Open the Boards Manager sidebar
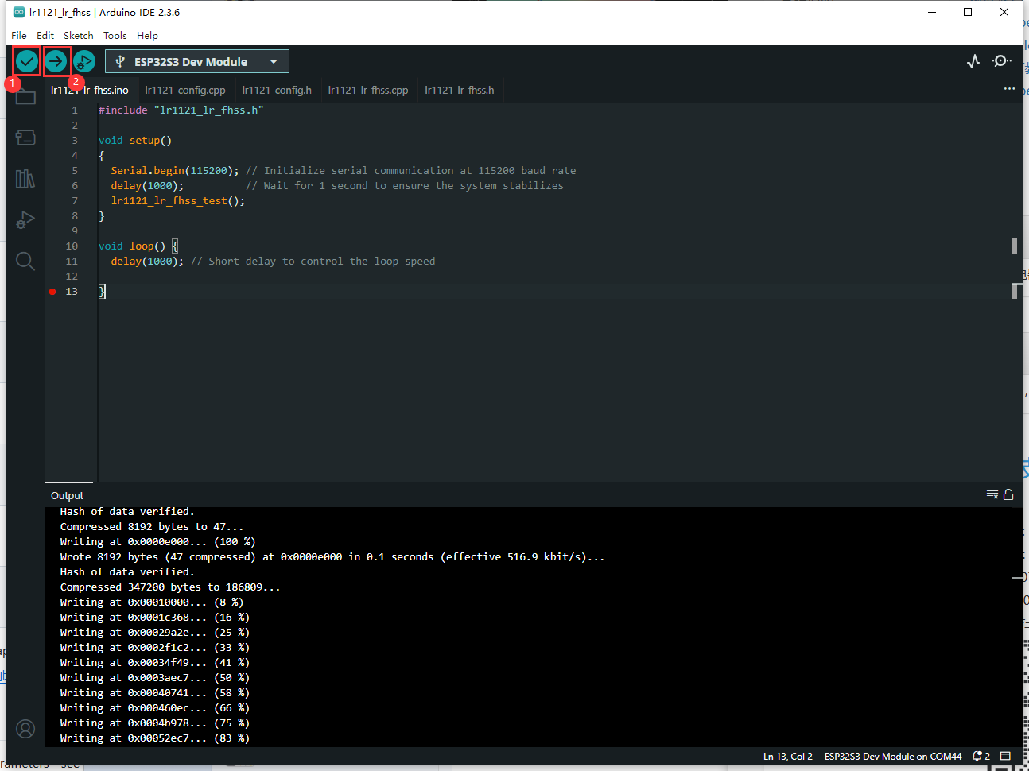This screenshot has height=771, width=1029. tap(25, 138)
